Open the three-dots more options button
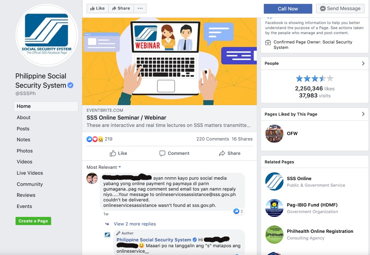Viewport: 370px width, 255px height. click(140, 9)
